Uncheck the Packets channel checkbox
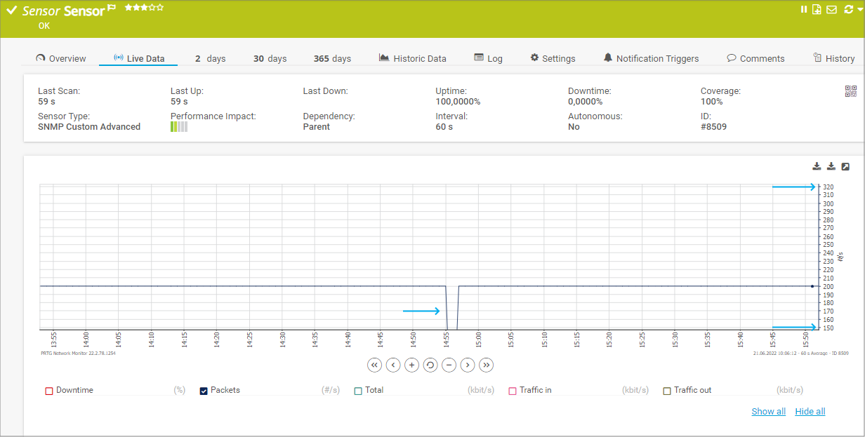The height and width of the screenshot is (437, 865). tap(204, 391)
